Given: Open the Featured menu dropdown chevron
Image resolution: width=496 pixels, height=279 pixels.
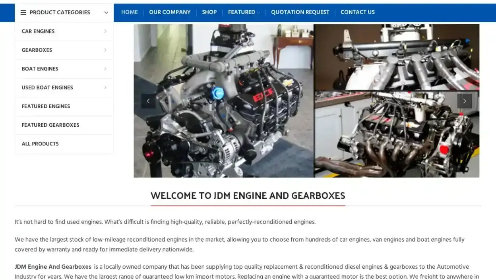Looking at the screenshot, I should point(258,12).
